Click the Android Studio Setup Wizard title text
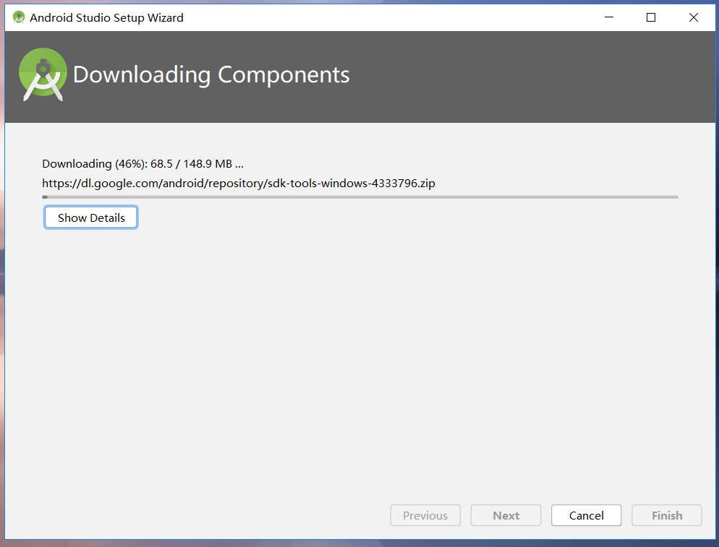 [x=106, y=17]
